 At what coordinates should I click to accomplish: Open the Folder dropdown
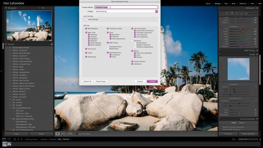(126, 12)
